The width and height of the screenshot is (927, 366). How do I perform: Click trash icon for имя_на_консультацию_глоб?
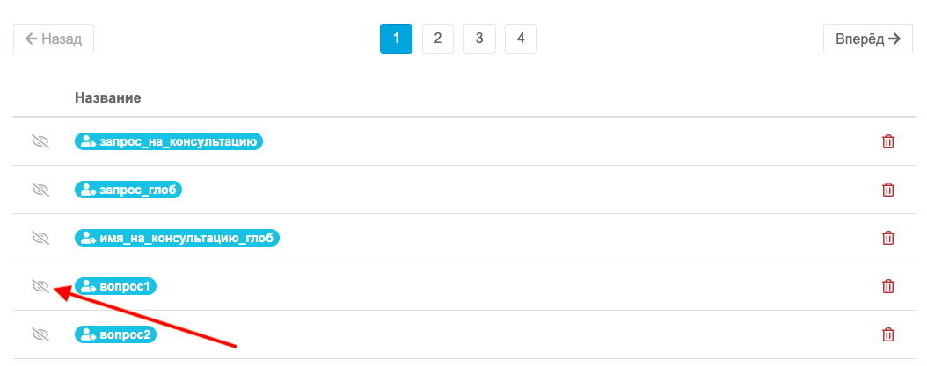[887, 239]
